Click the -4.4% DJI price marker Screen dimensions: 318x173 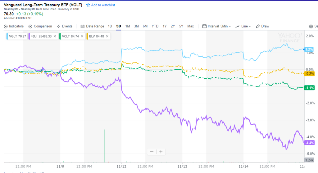(310, 143)
